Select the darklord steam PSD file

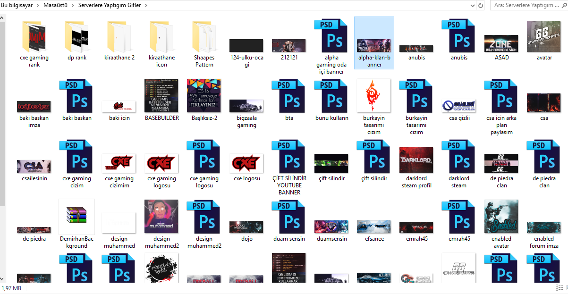point(459,157)
